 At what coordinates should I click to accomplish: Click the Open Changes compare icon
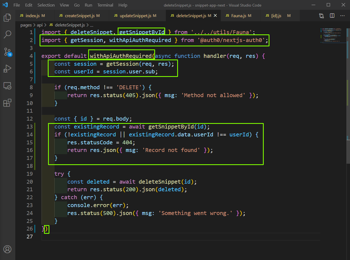(322, 16)
